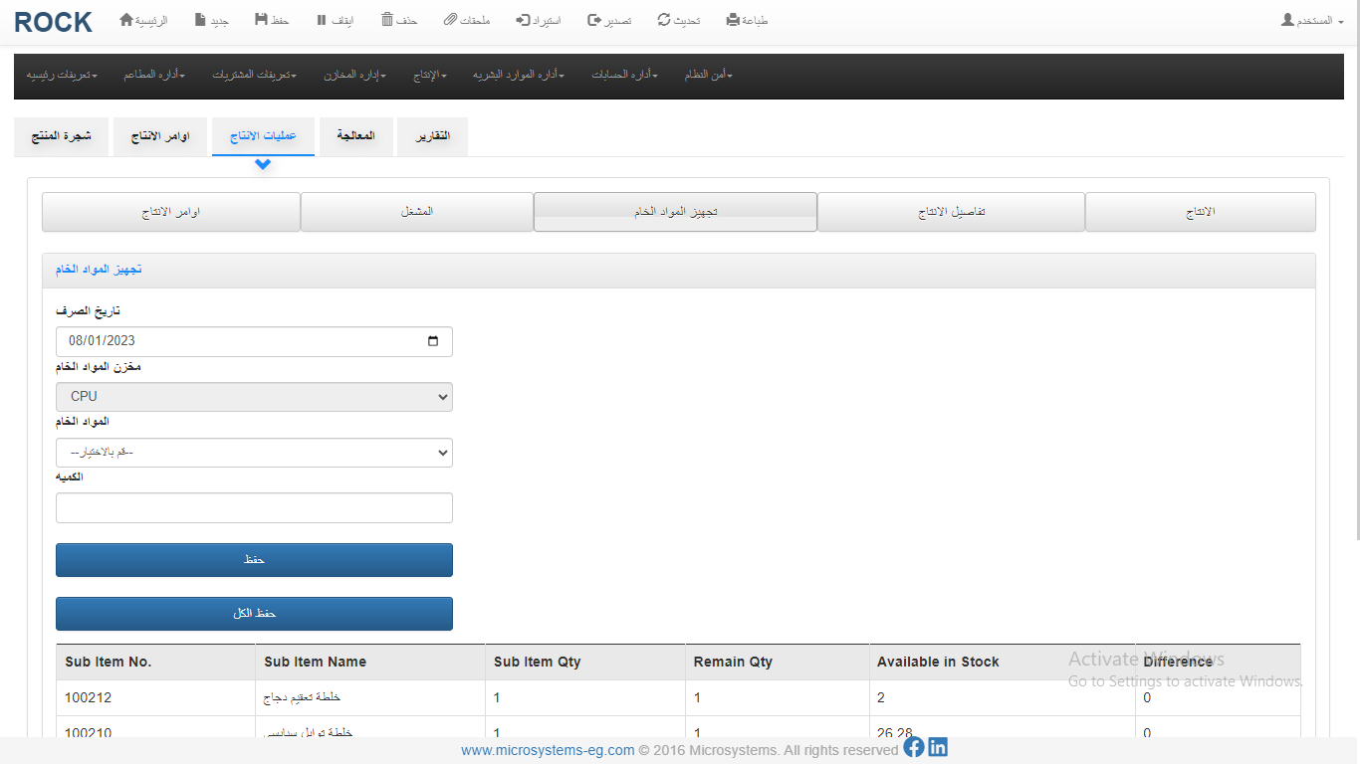The height and width of the screenshot is (764, 1360).
Task: Open Attachments (ملحقات) paperclip icon
Action: (x=450, y=20)
